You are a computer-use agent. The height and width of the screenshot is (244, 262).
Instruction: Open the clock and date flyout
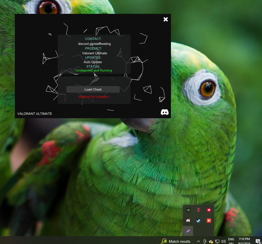click(244, 241)
